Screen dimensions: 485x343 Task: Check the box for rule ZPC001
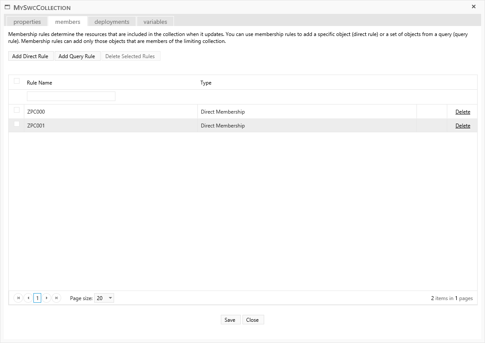17,124
